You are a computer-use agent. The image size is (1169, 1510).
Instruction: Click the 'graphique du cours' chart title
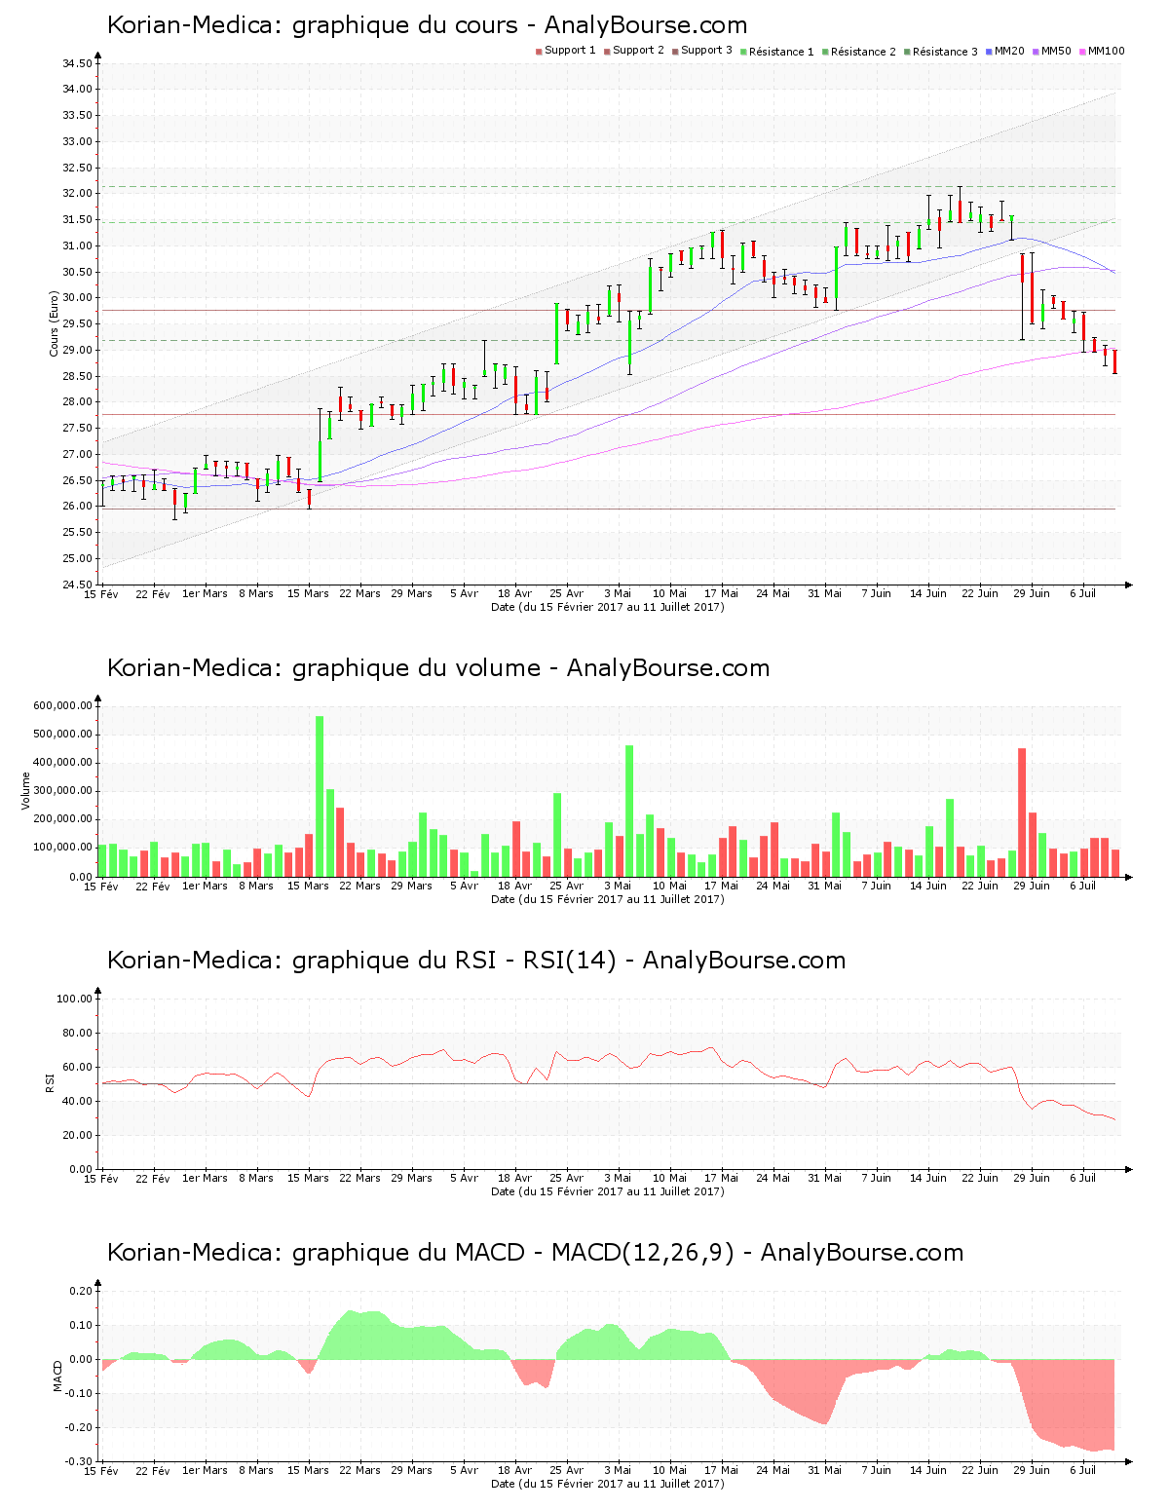coord(427,25)
